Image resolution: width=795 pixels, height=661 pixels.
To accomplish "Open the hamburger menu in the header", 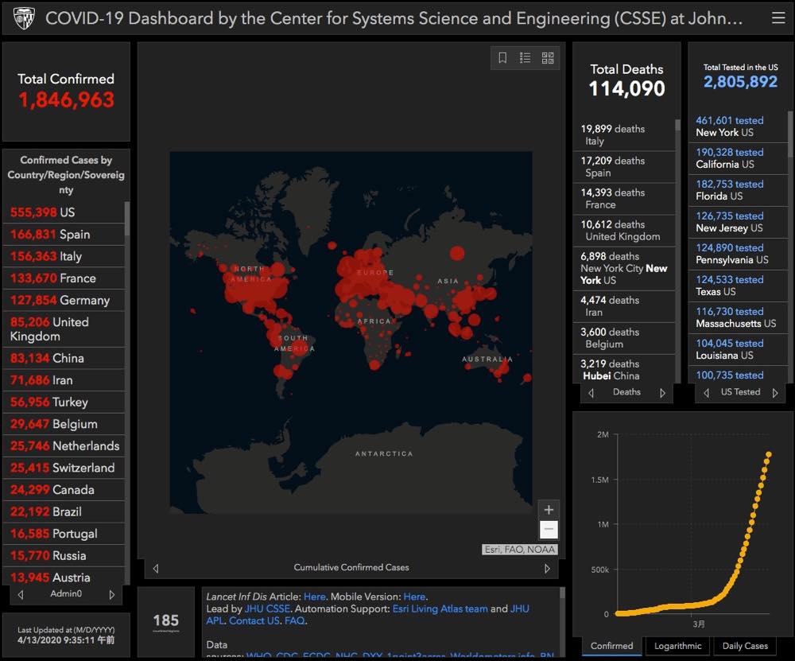I will click(778, 18).
